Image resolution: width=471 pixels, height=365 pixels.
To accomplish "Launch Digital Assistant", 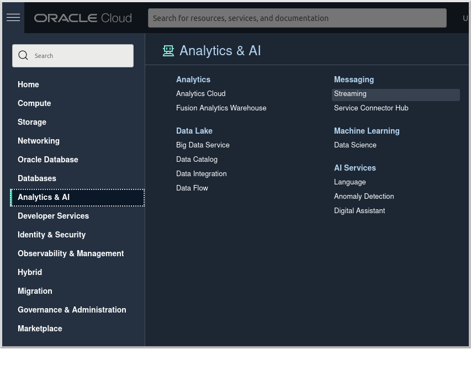I will [x=359, y=211].
